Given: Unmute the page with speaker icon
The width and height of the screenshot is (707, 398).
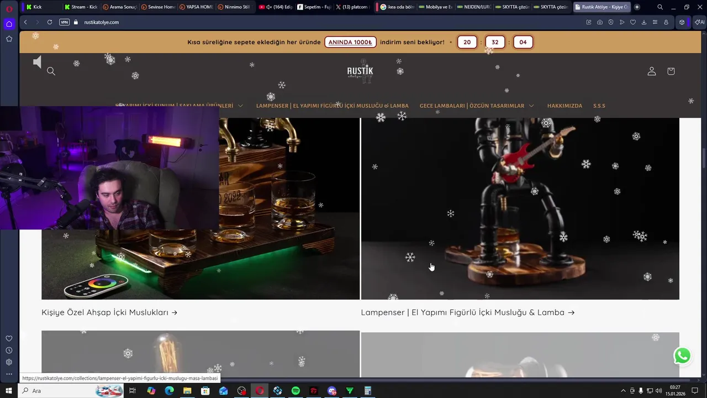Looking at the screenshot, I should [x=37, y=62].
